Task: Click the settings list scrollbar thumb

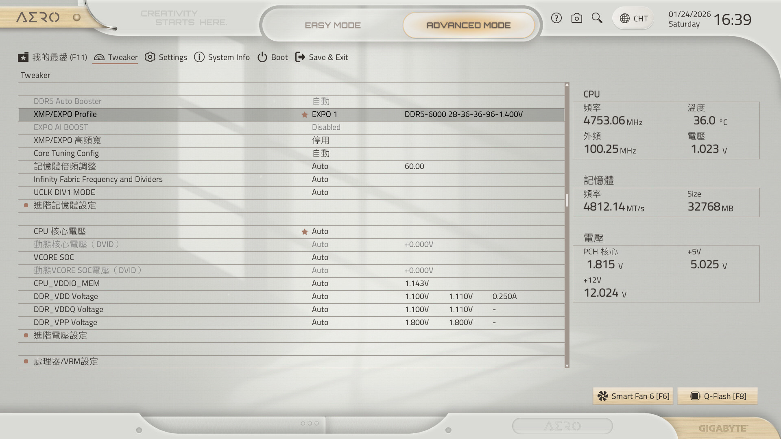Action: pos(567,200)
